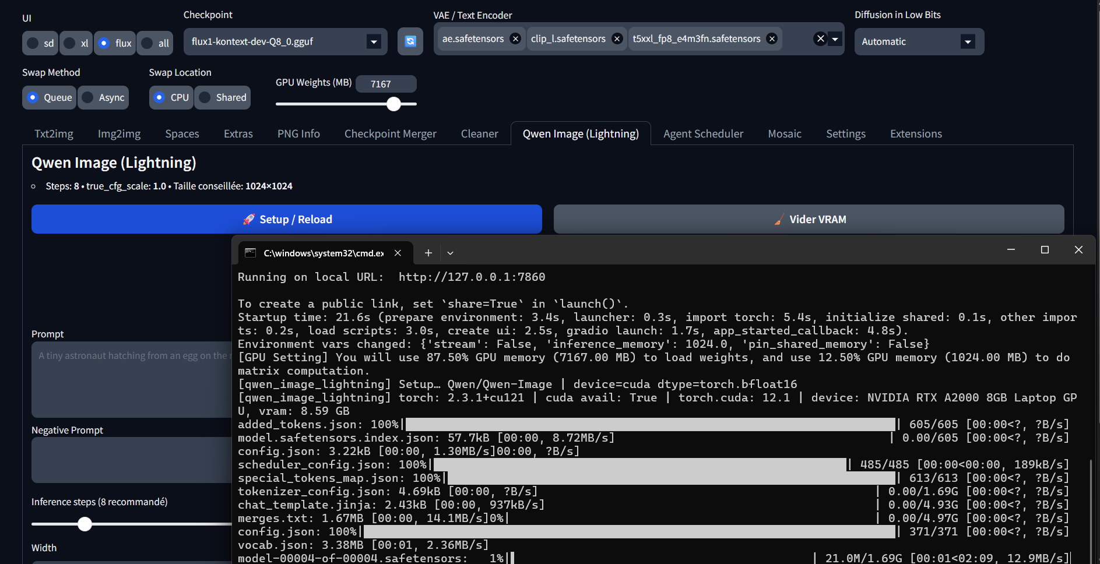The height and width of the screenshot is (564, 1100).
Task: Choose Async swap method
Action: click(103, 97)
